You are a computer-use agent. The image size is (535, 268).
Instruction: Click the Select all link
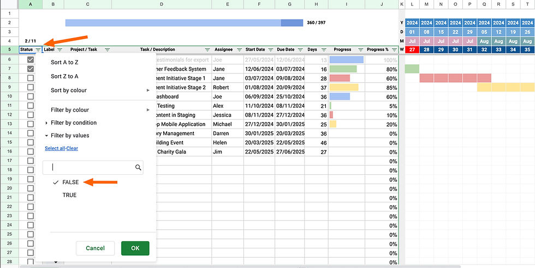tap(55, 149)
